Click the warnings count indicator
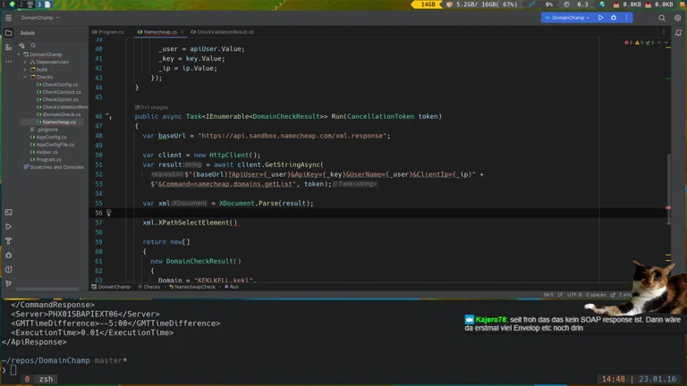Image resolution: width=687 pixels, height=386 pixels. [x=639, y=43]
